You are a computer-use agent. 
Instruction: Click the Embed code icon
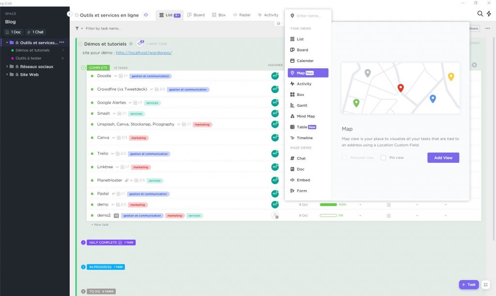(292, 180)
